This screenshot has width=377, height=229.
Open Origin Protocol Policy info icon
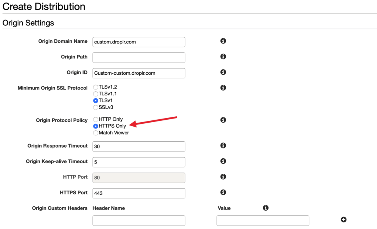[223, 120]
